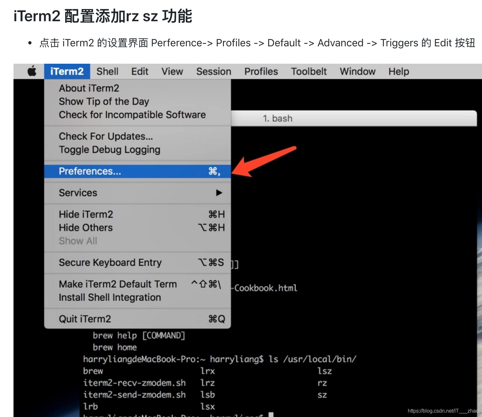Open the Window menu
The image size is (482, 417).
[x=358, y=71]
